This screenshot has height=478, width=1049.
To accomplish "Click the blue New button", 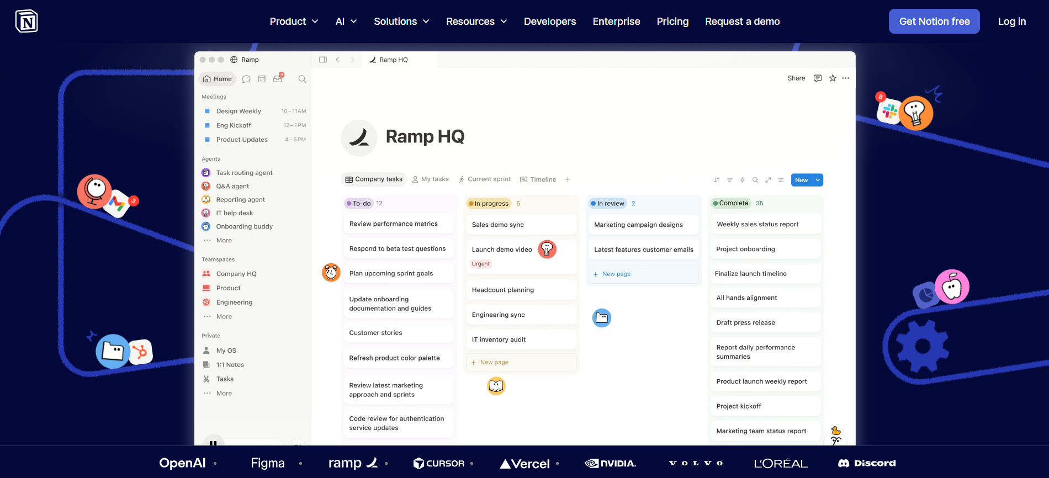I will pos(802,180).
